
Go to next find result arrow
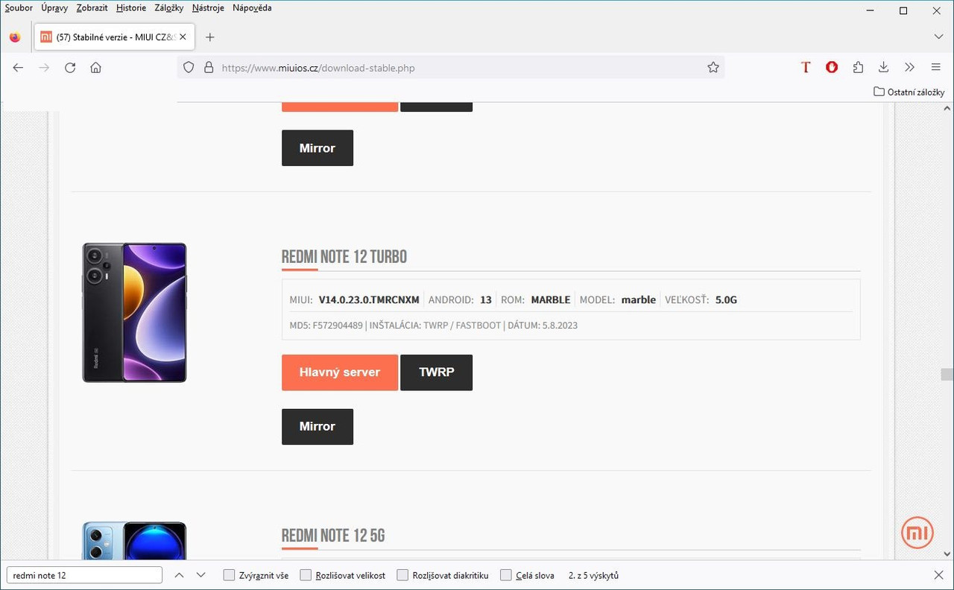coord(200,575)
